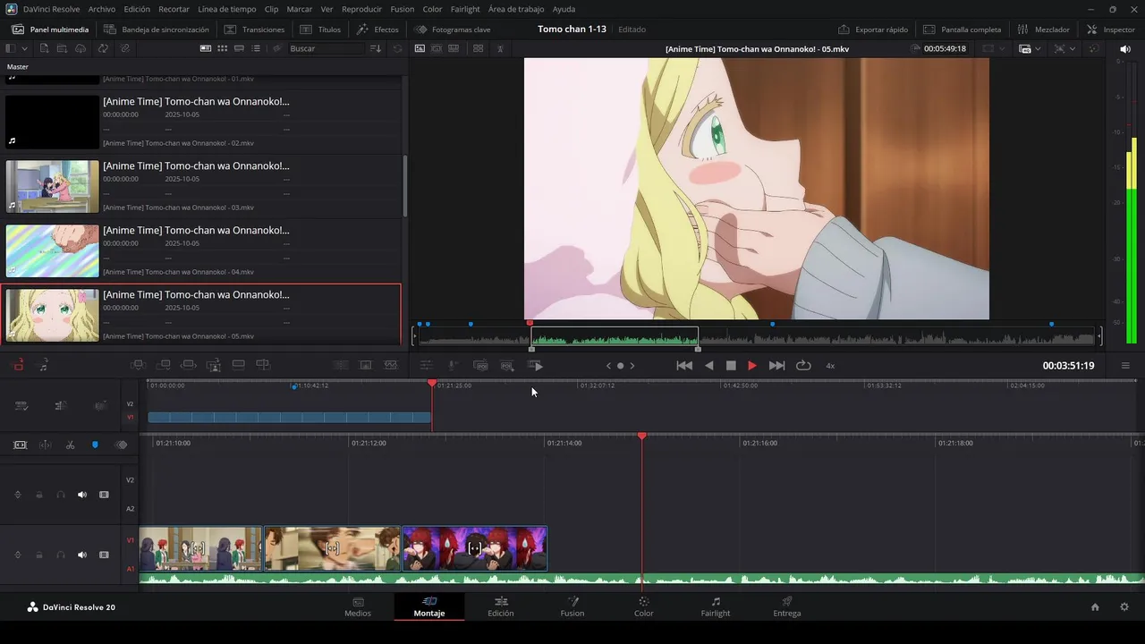Select the Timeline viewer mode icon

point(454,48)
